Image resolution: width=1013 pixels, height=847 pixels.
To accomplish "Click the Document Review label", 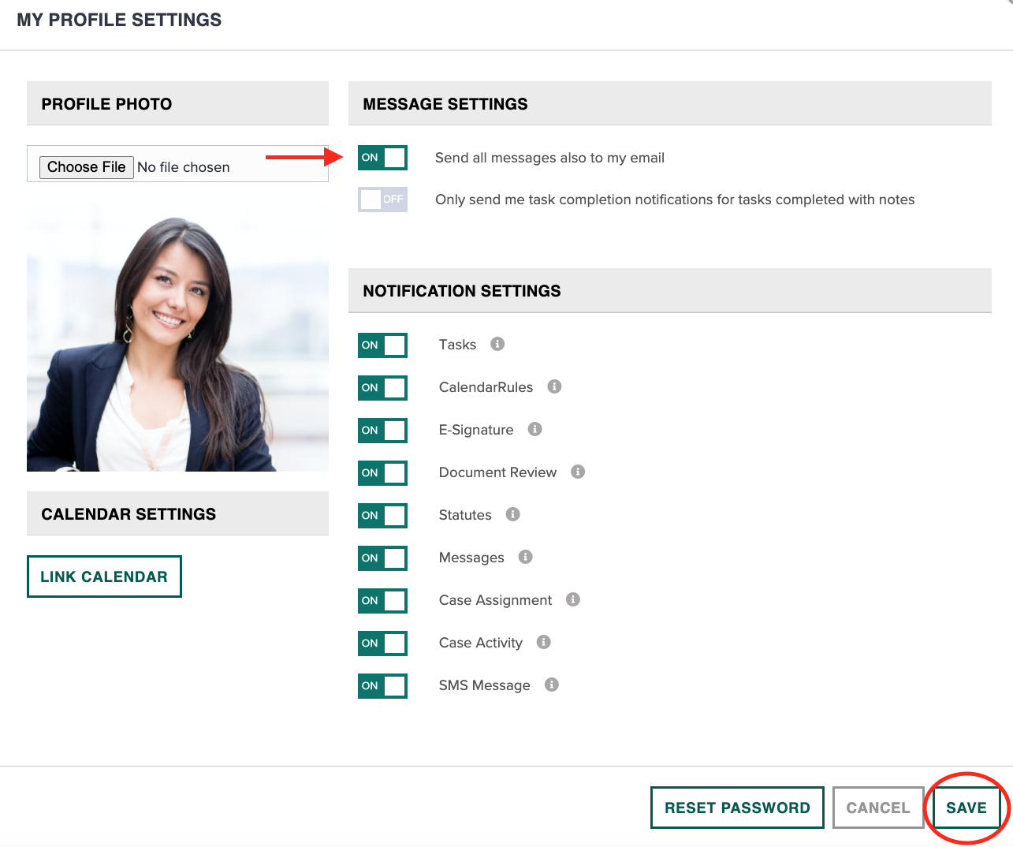I will (x=497, y=472).
